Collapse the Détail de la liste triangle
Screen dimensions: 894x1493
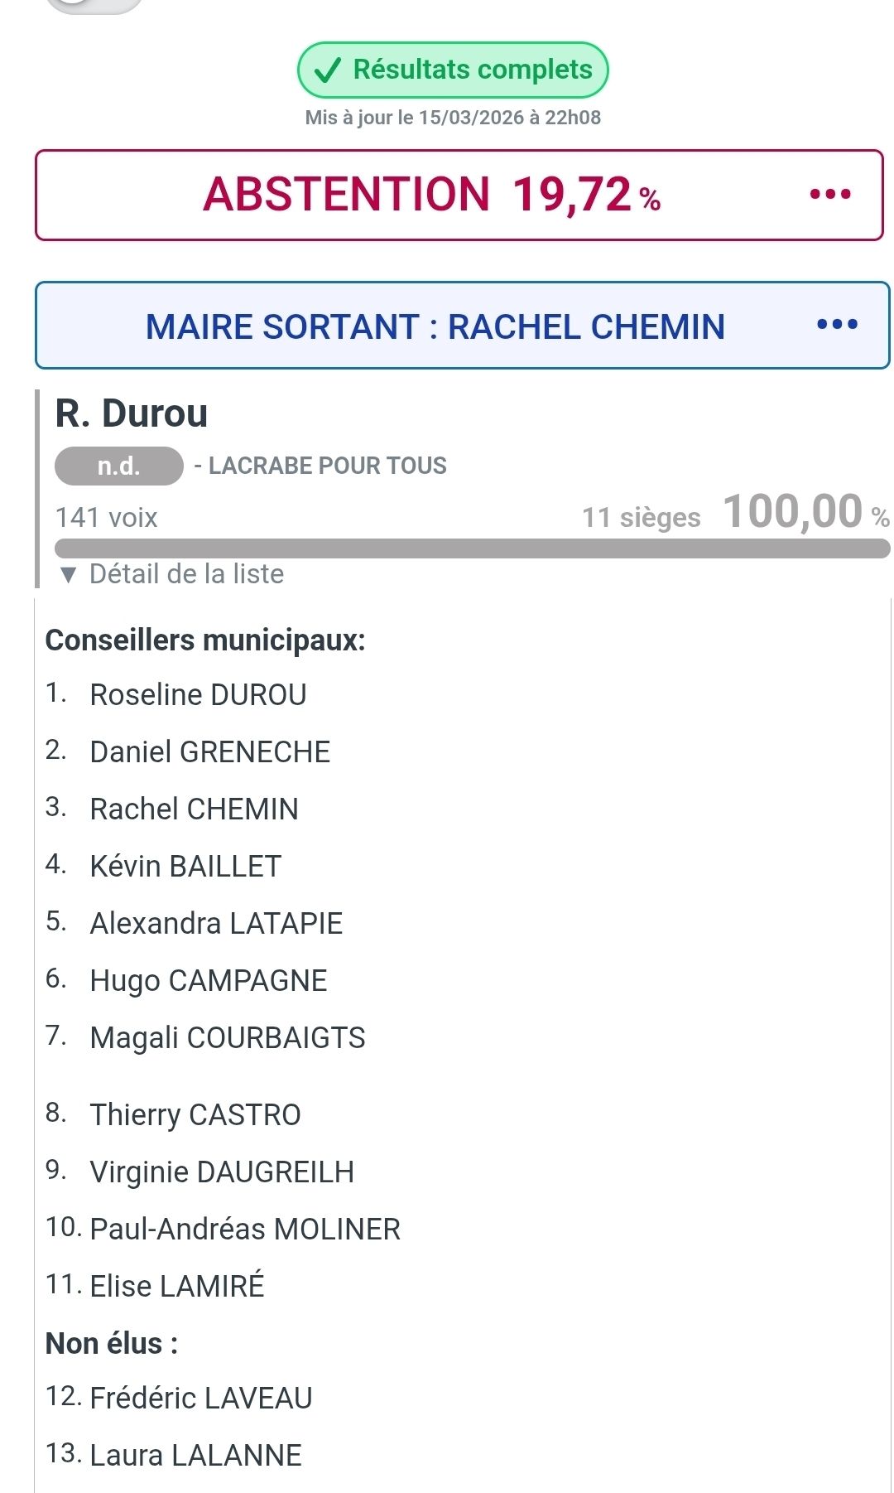pyautogui.click(x=69, y=574)
